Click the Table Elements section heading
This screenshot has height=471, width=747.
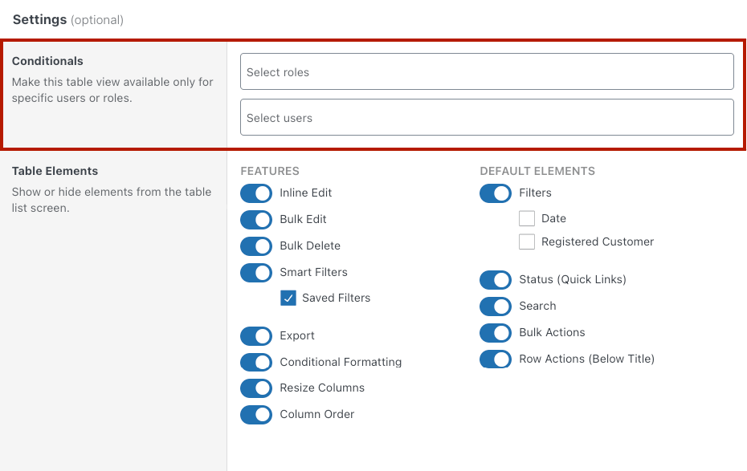coord(55,171)
